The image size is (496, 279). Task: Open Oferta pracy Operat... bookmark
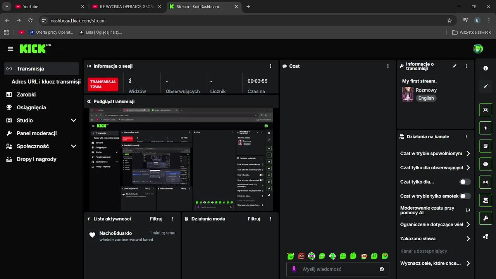pyautogui.click(x=51, y=33)
